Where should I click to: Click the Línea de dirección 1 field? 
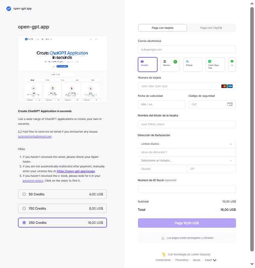pos(187,152)
